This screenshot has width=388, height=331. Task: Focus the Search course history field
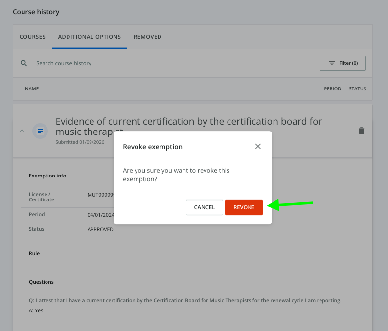(147, 63)
